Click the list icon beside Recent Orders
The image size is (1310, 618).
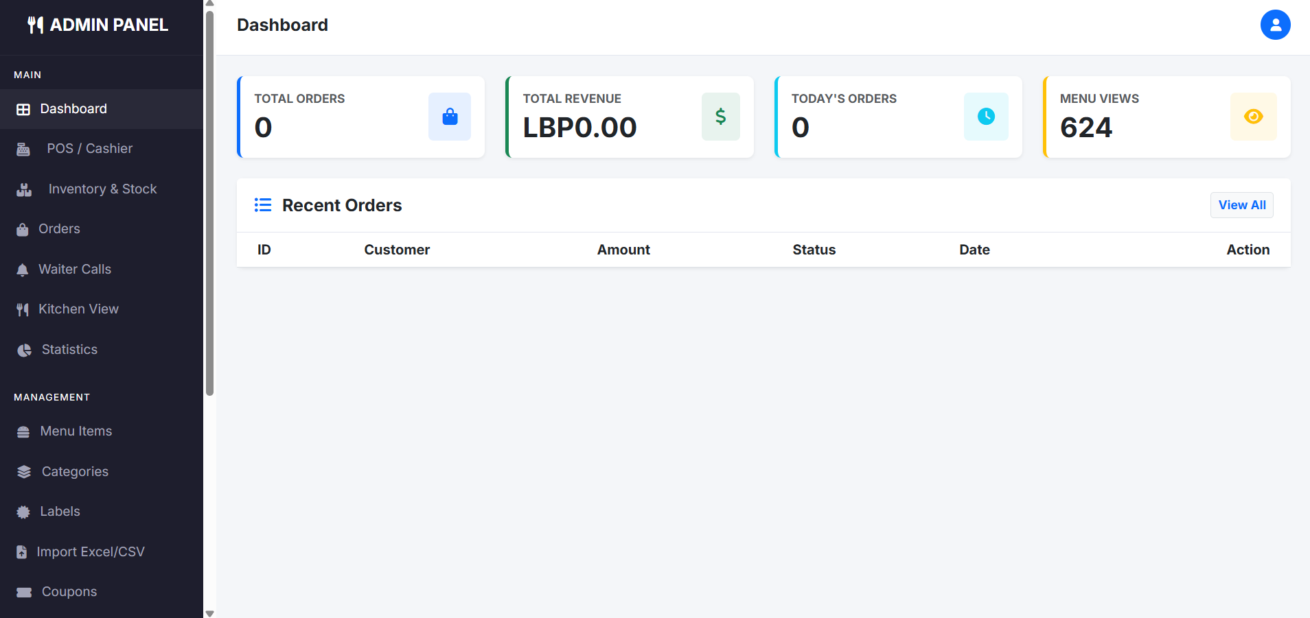click(x=263, y=205)
